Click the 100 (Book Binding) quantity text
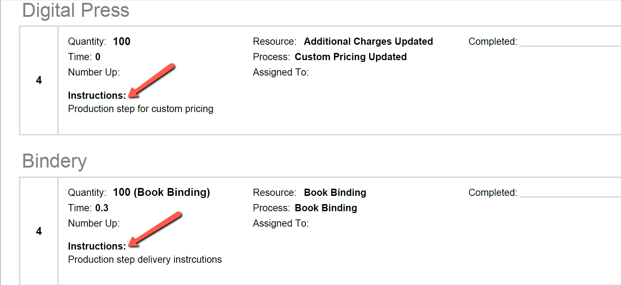 (x=162, y=193)
